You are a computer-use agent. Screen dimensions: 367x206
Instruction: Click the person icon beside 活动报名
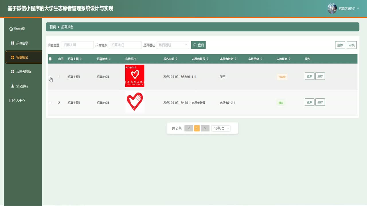tap(13, 86)
